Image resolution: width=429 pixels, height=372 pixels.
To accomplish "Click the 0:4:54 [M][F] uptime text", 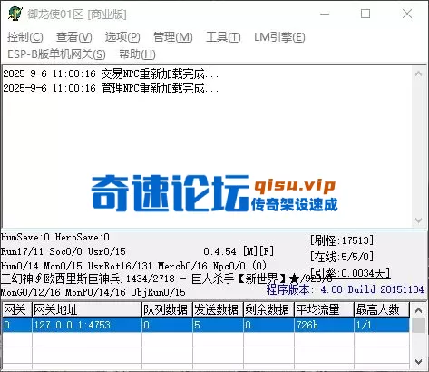I will [x=239, y=251].
